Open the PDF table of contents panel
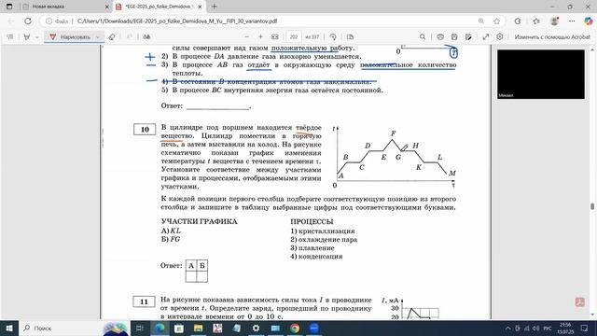 coord(10,37)
